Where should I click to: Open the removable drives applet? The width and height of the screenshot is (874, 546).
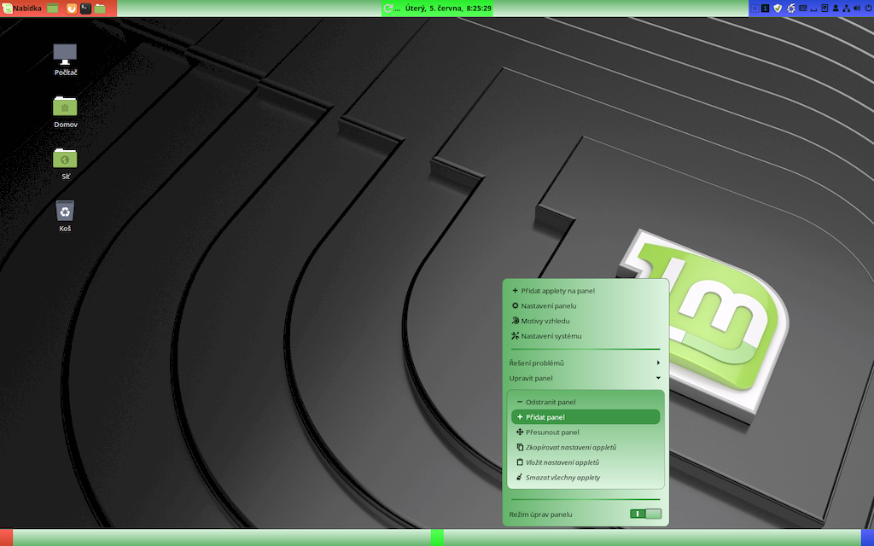825,9
